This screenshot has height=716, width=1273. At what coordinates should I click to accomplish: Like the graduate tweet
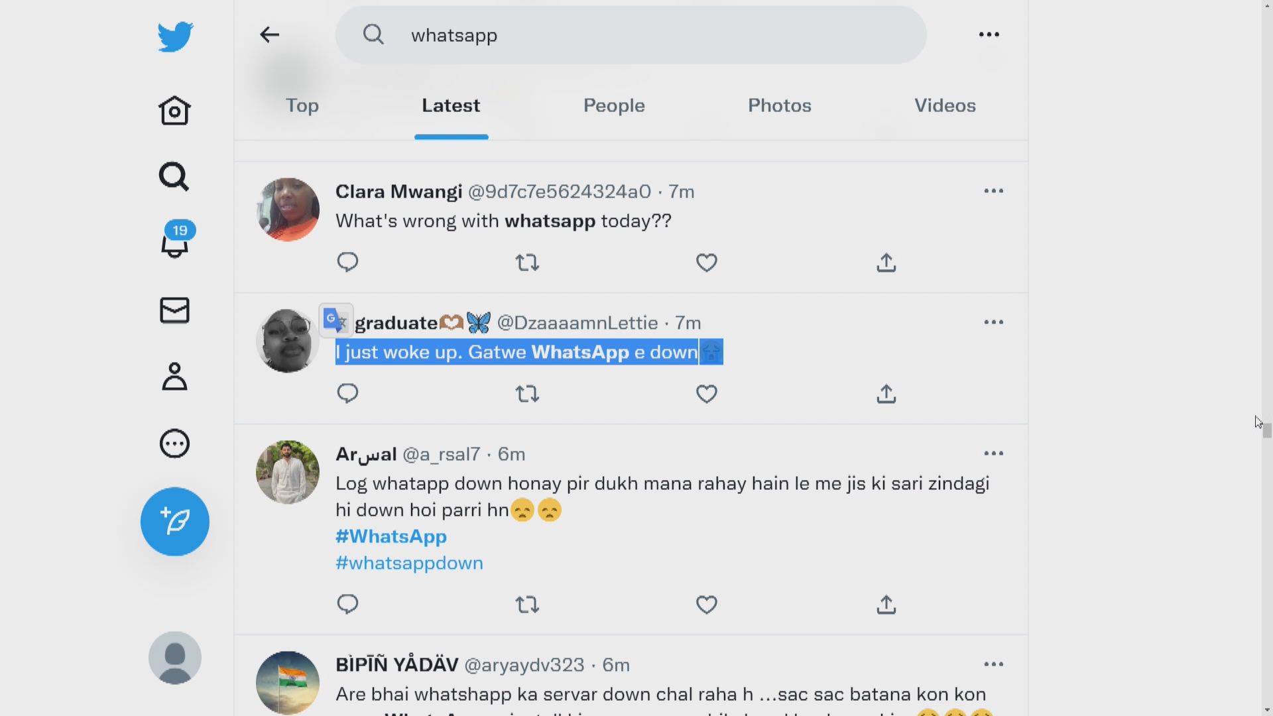[x=706, y=393]
